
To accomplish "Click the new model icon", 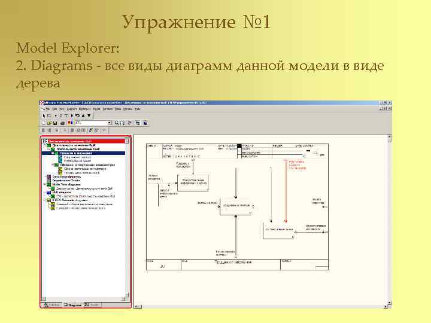I will (x=44, y=123).
